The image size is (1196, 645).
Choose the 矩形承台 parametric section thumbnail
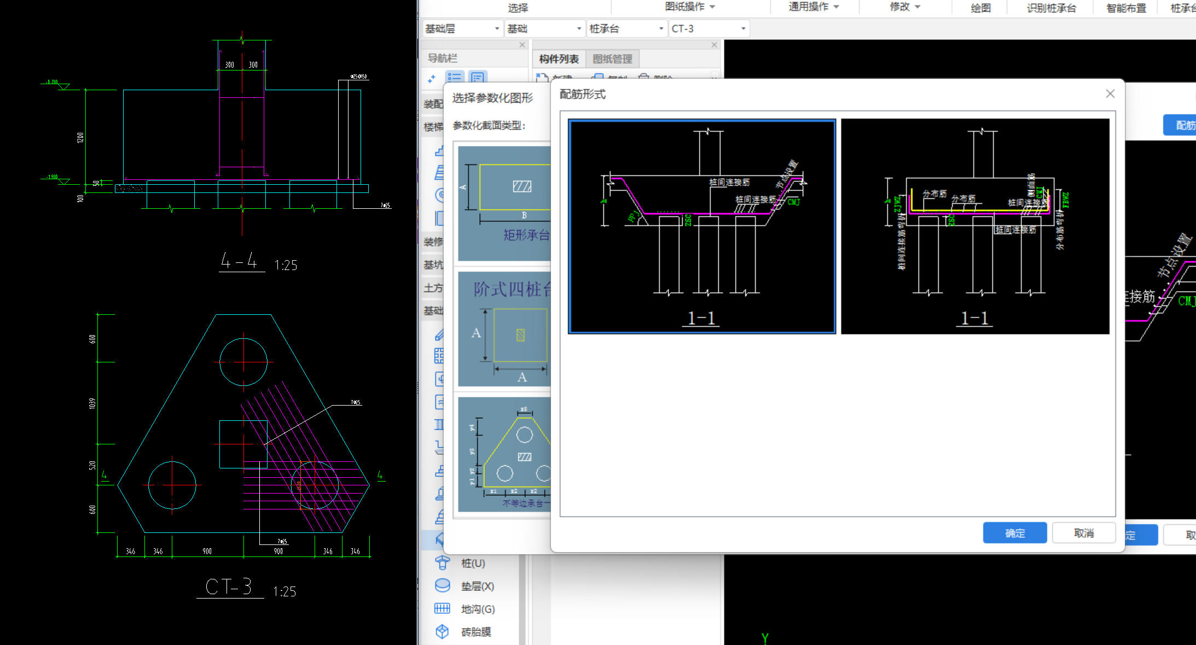point(504,203)
